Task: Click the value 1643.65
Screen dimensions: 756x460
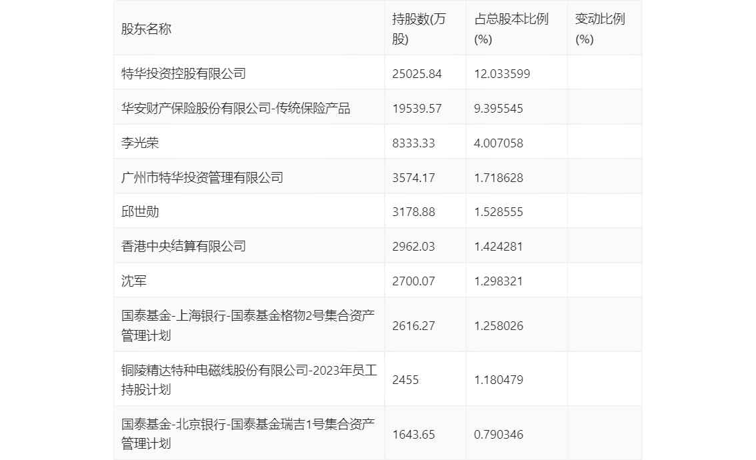Action: coord(414,435)
